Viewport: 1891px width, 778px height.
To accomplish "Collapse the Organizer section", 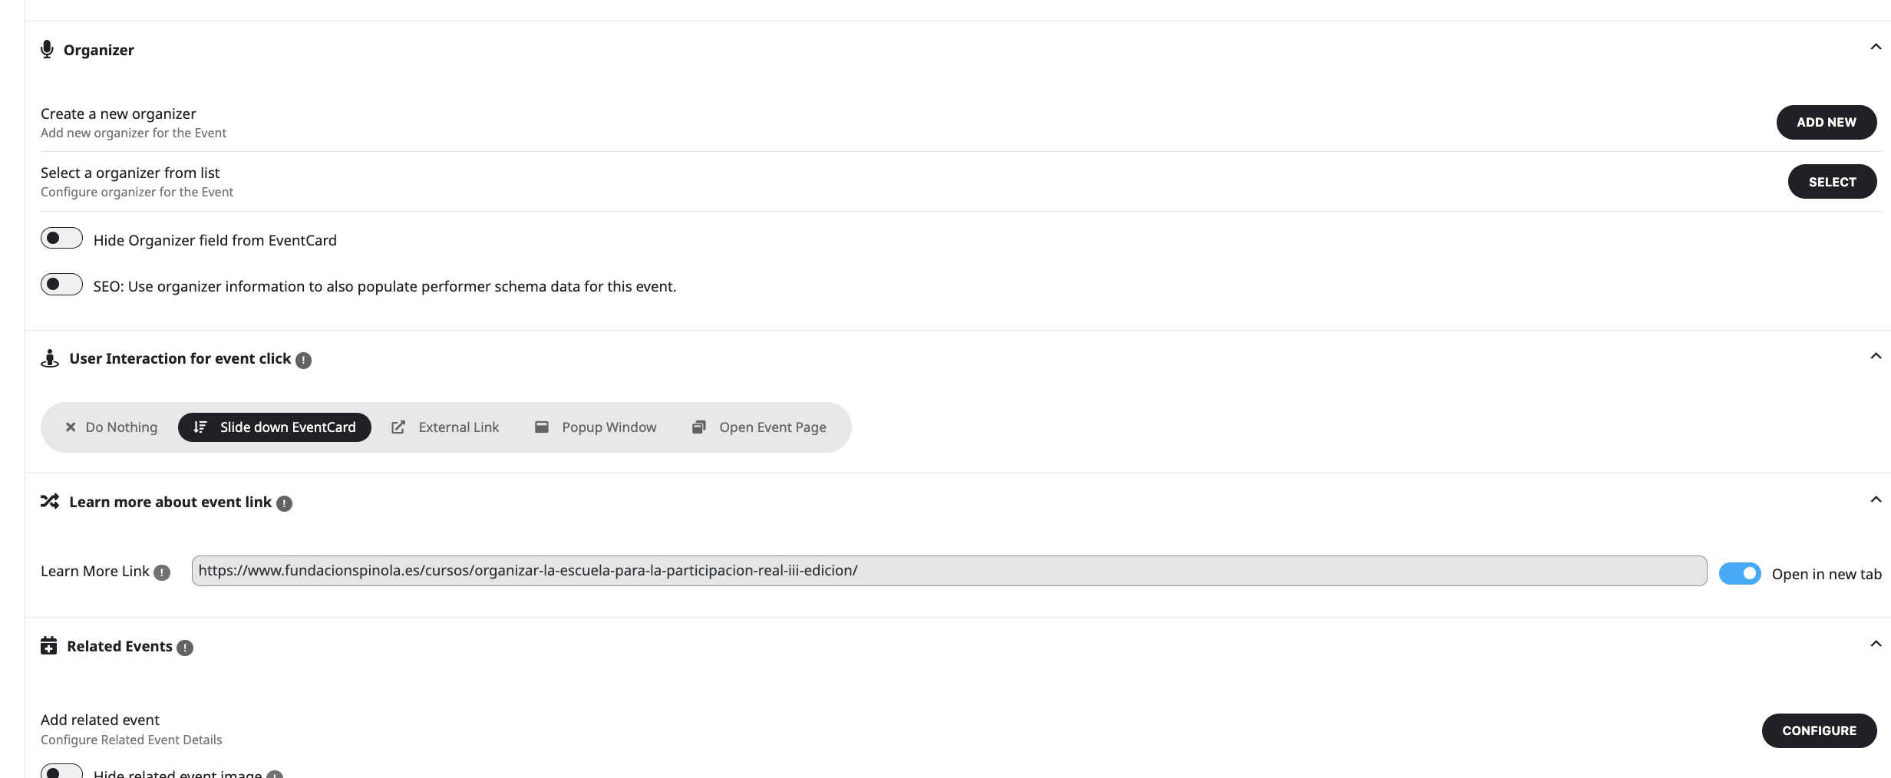I will [x=1876, y=48].
